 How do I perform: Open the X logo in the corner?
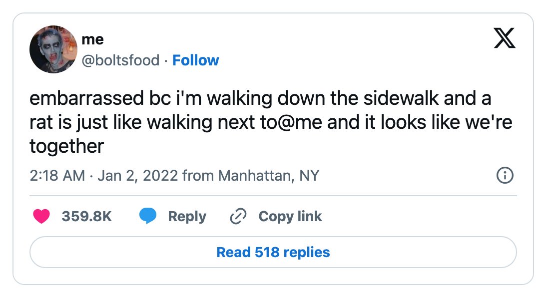coord(505,38)
